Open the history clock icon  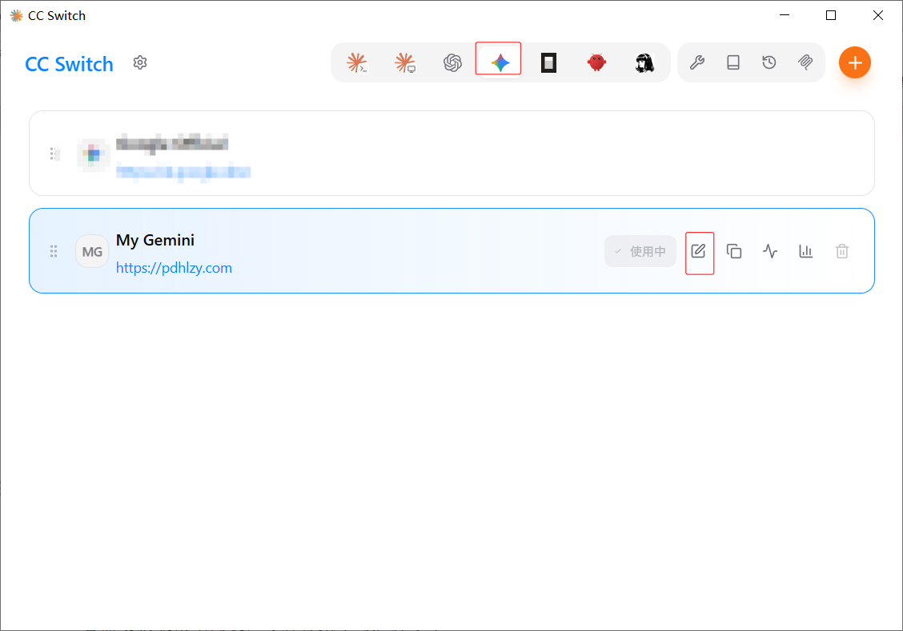pos(769,62)
